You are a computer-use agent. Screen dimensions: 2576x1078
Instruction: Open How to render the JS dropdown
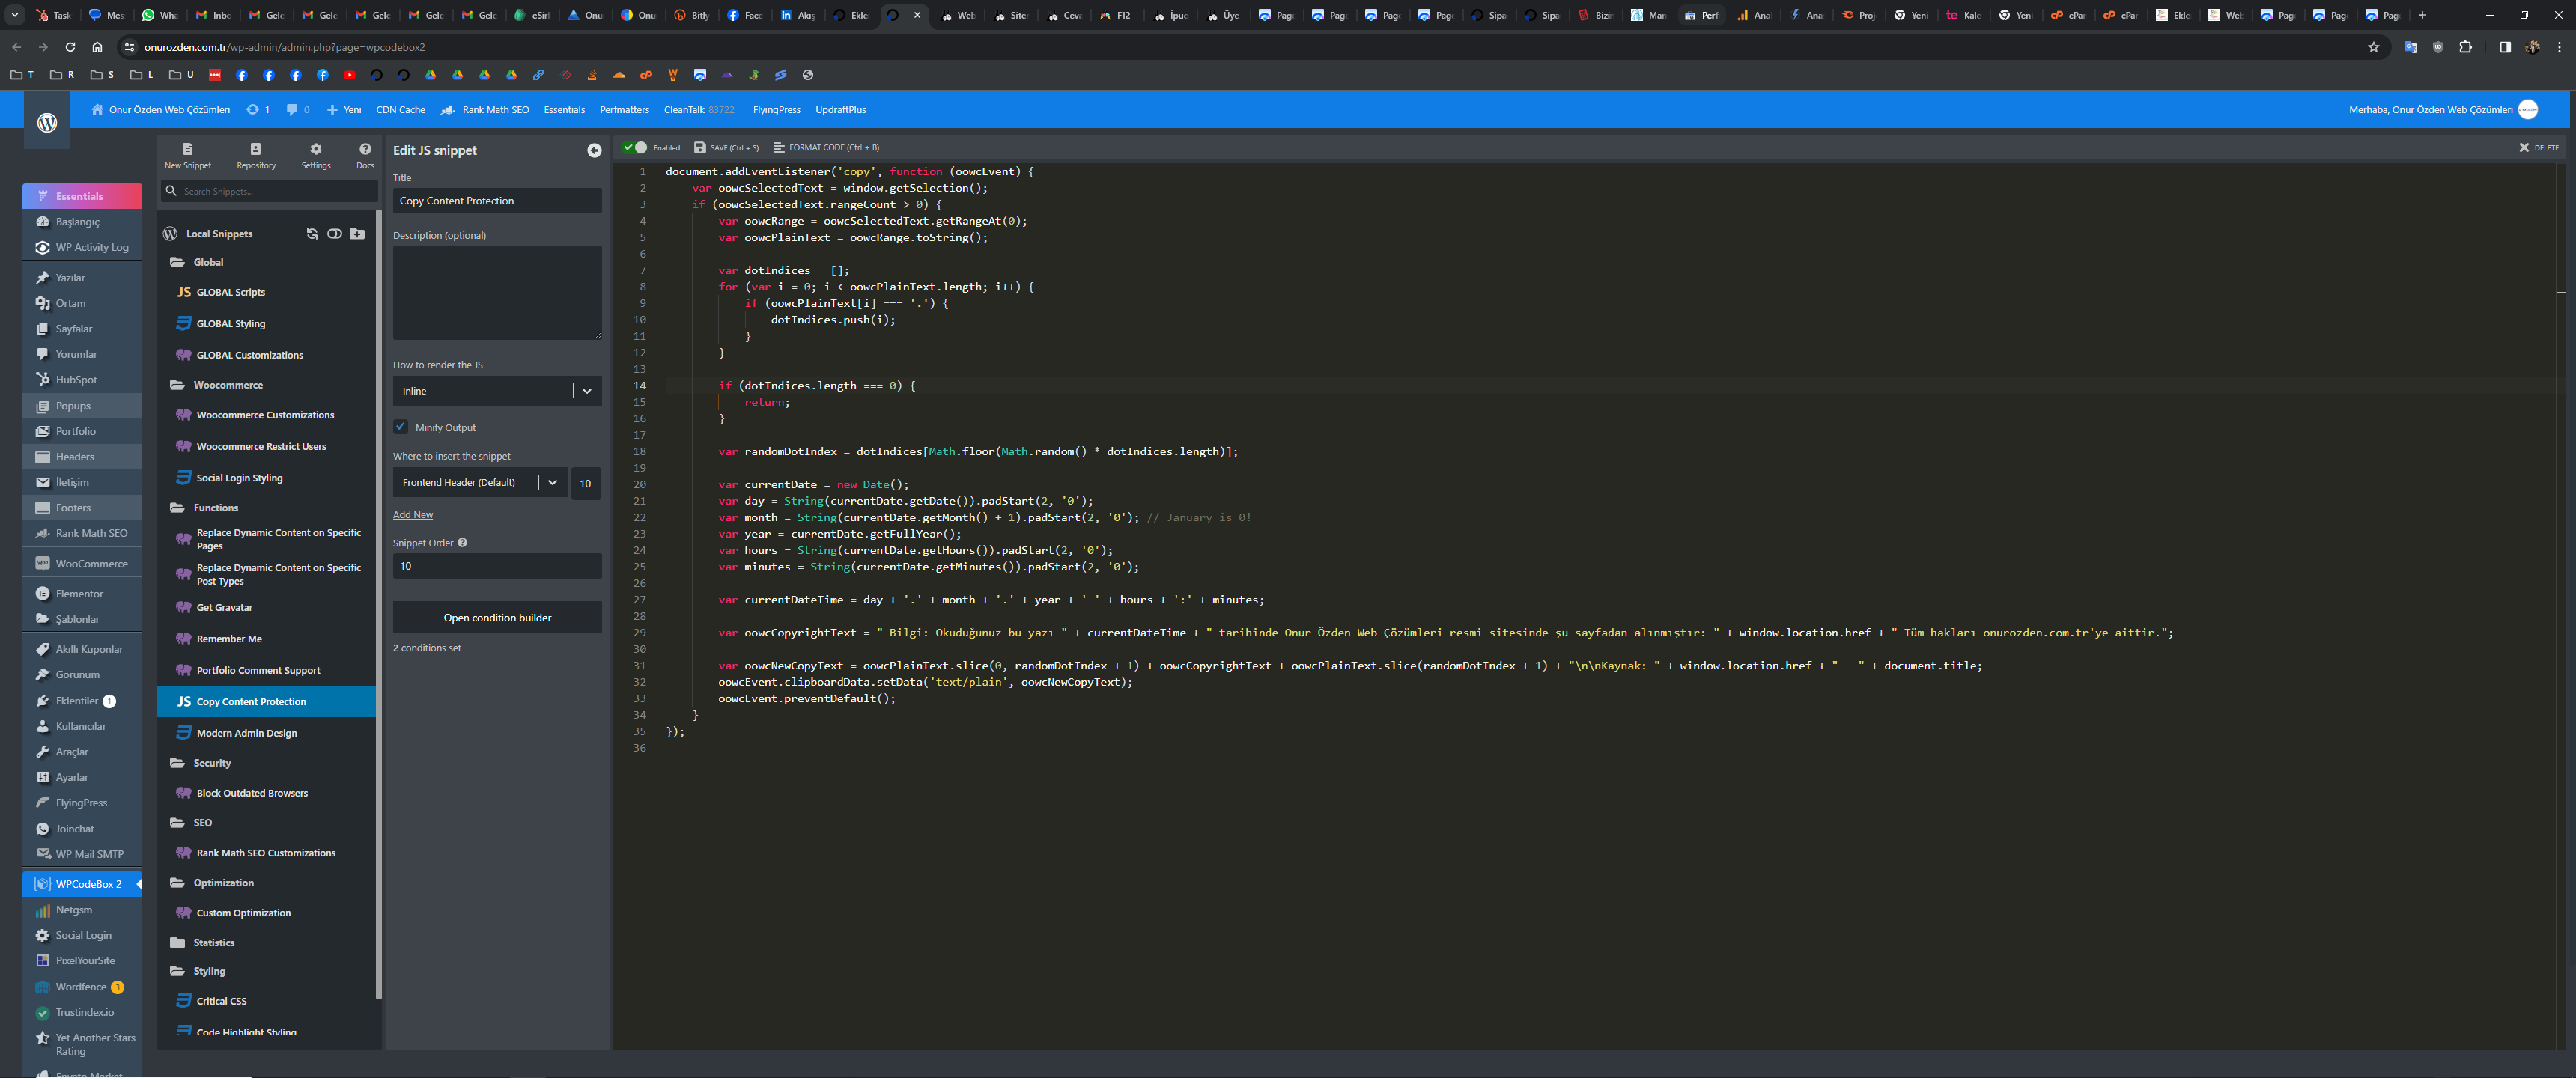click(497, 391)
